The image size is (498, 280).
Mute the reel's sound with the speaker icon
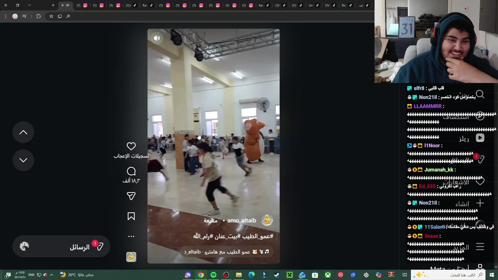pyautogui.click(x=157, y=38)
